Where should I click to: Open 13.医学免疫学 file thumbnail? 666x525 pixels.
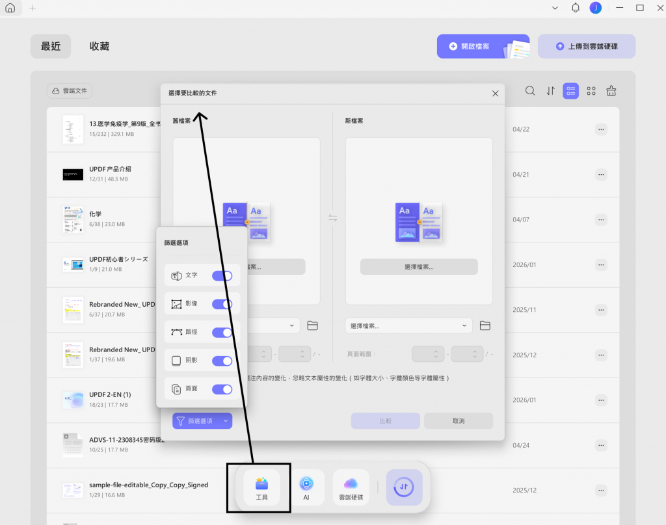point(73,129)
